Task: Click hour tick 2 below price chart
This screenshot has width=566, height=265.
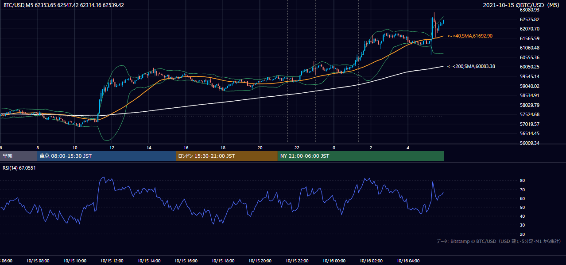Action: pos(371,148)
